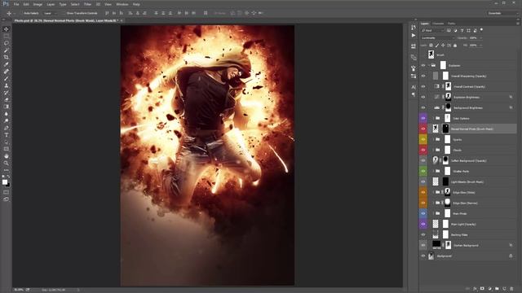
Task: Open the Window menu
Action: pos(122,4)
